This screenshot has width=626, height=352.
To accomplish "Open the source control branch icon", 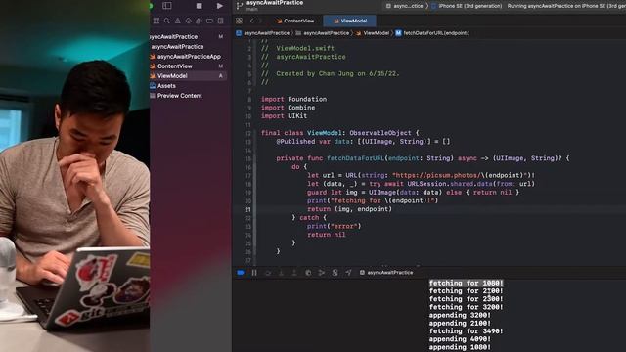I will 239,6.
